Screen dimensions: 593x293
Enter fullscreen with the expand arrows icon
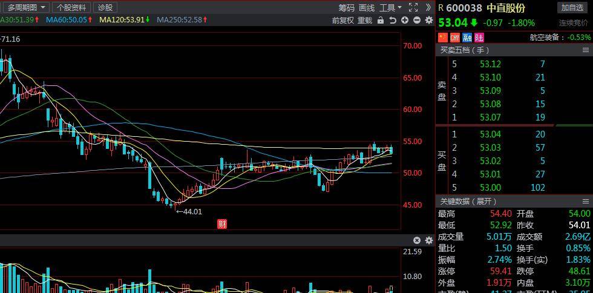(x=413, y=7)
